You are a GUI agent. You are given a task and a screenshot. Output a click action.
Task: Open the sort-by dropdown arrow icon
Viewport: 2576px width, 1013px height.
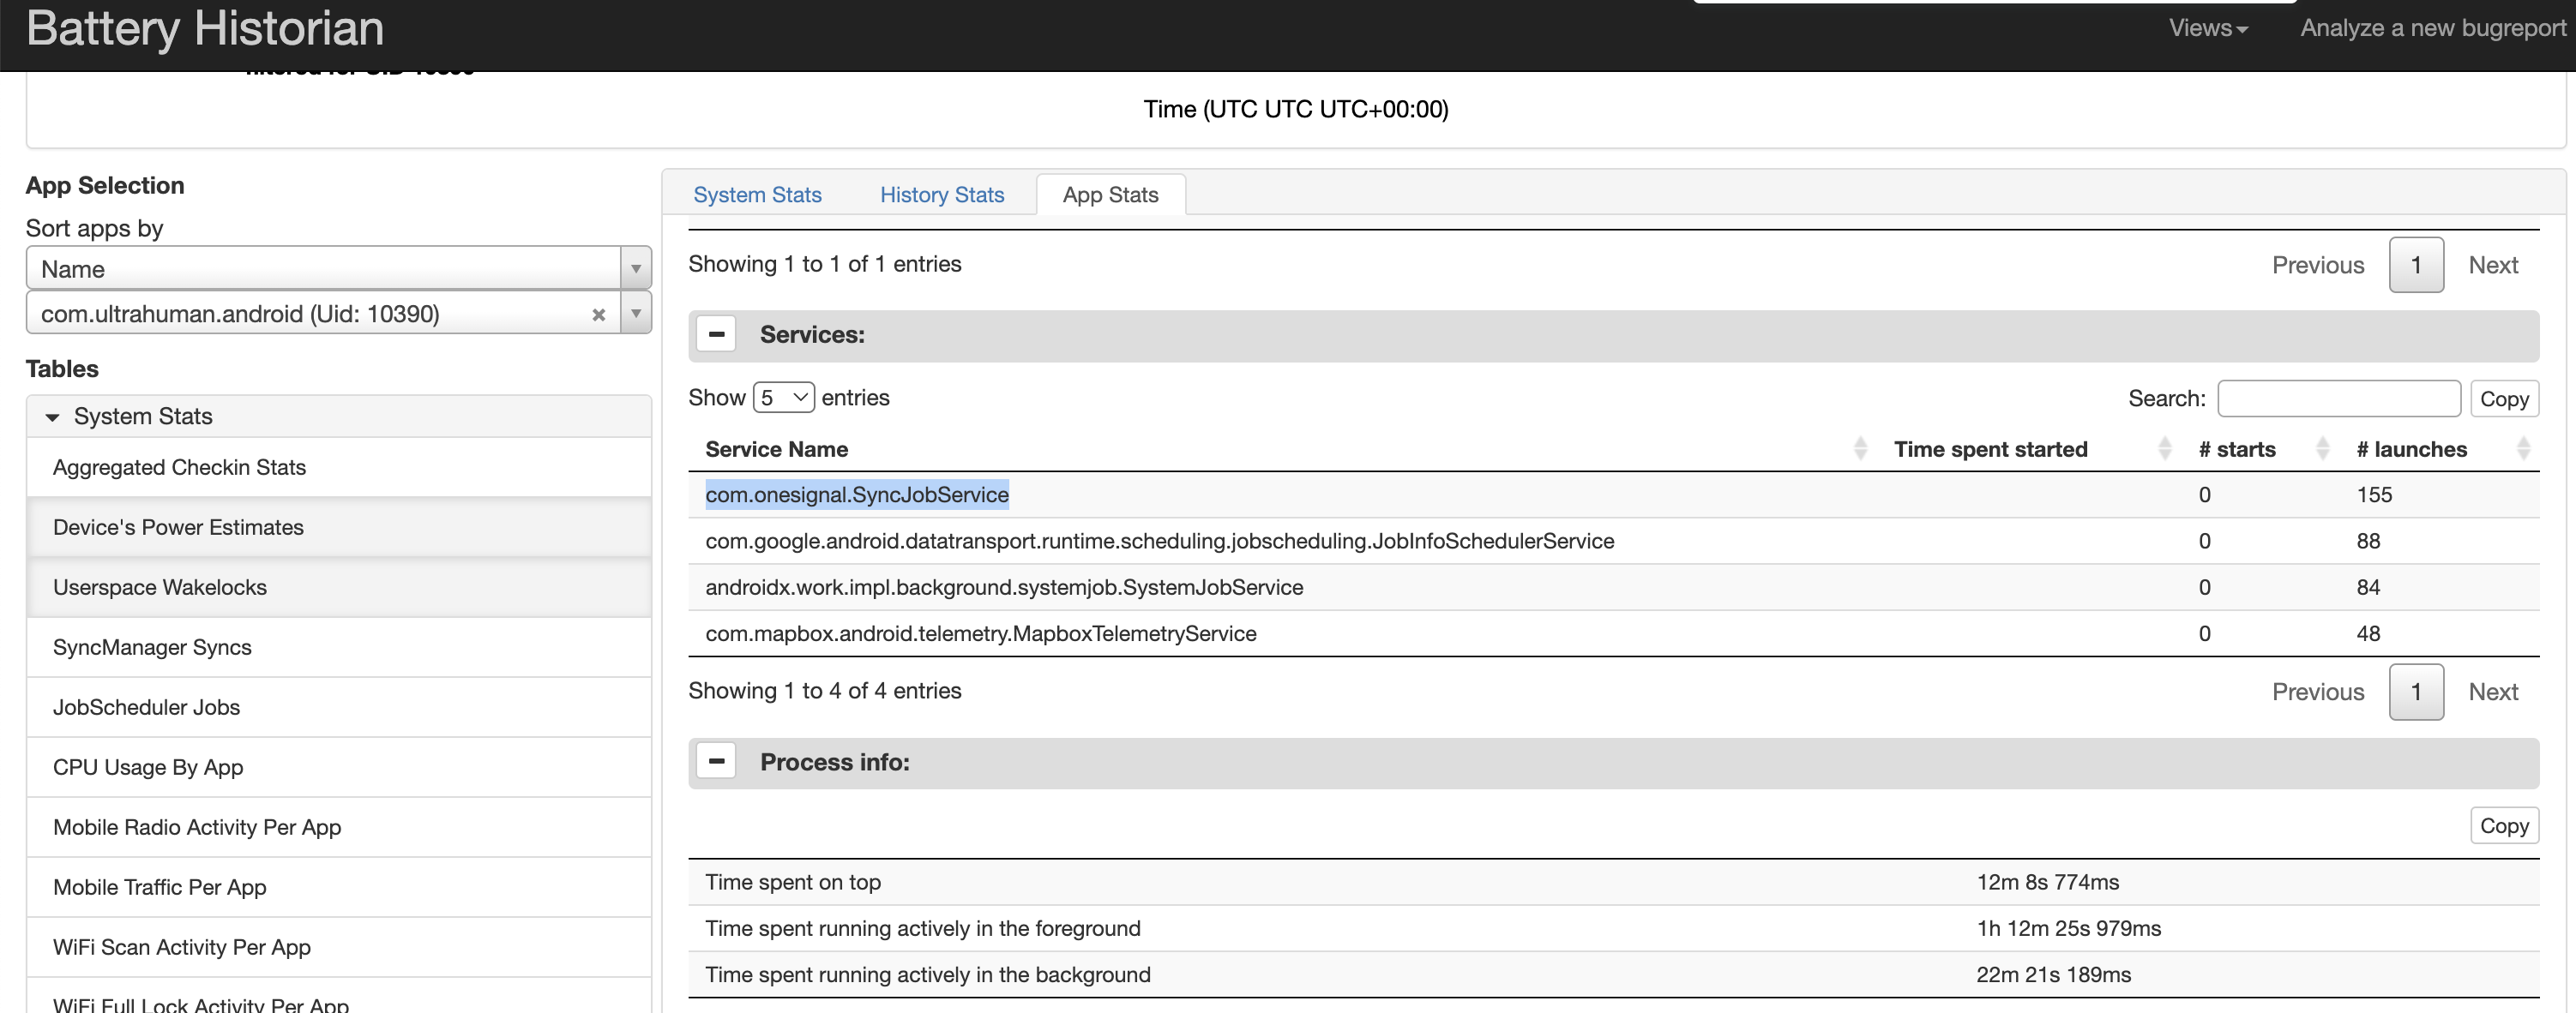pos(635,267)
